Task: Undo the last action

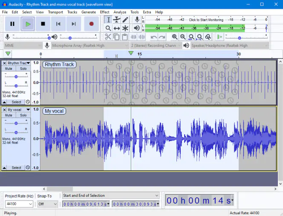Action: click(153, 37)
